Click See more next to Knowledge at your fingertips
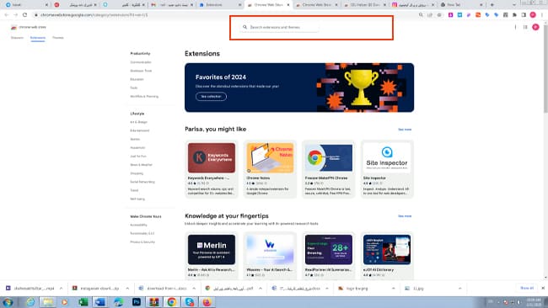The width and height of the screenshot is (548, 308). (405, 216)
